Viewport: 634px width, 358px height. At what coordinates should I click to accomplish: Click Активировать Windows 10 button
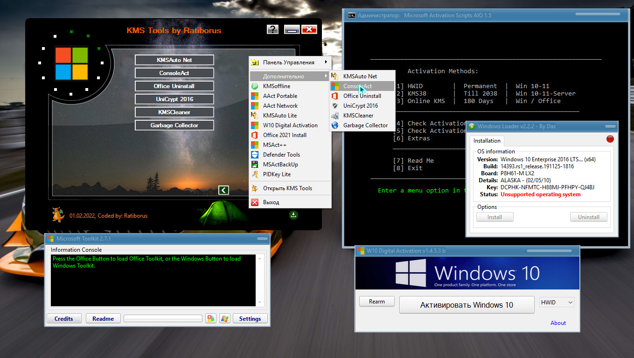467,305
